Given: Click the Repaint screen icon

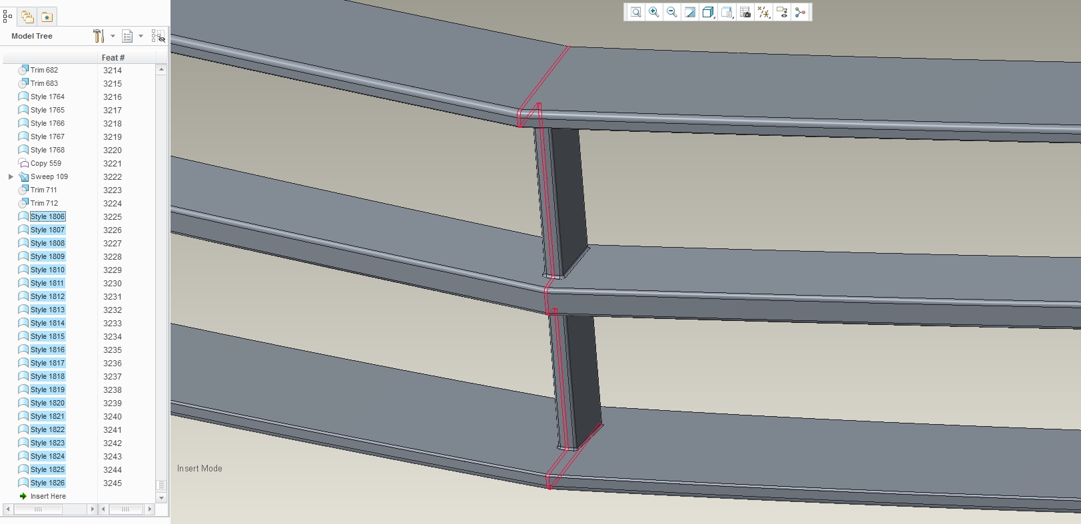Looking at the screenshot, I should pos(690,12).
